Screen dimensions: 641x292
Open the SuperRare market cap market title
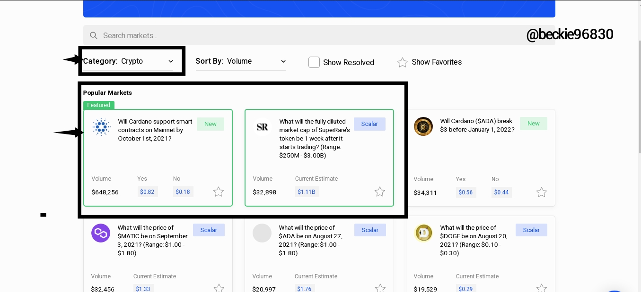[x=315, y=139]
